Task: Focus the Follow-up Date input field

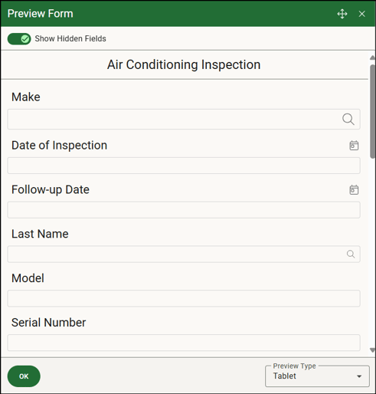Action: tap(184, 210)
